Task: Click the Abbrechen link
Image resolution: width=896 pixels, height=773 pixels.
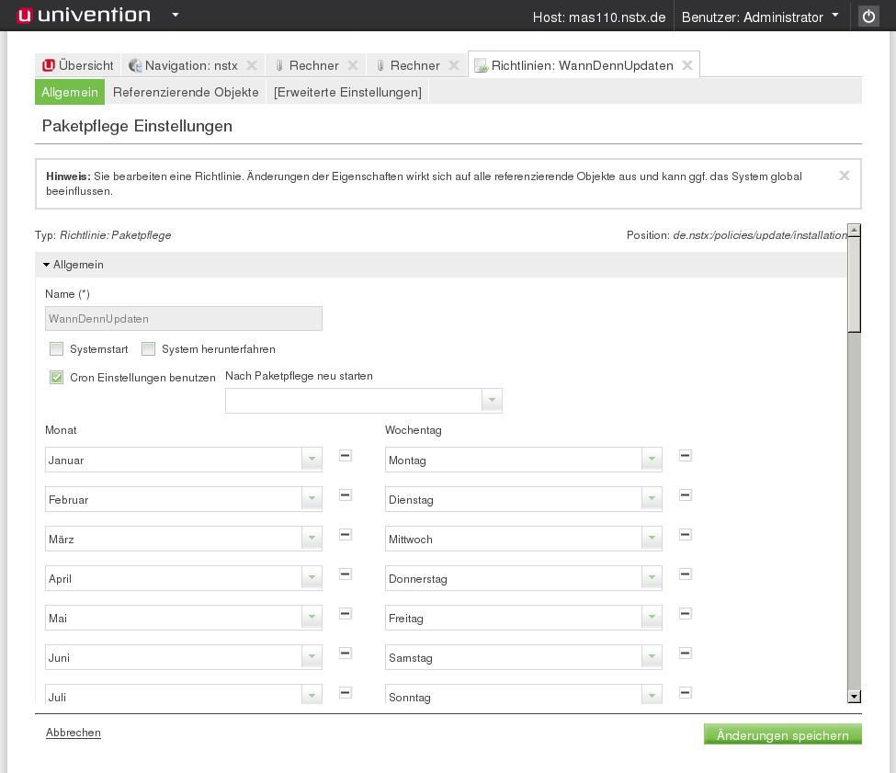Action: [74, 733]
